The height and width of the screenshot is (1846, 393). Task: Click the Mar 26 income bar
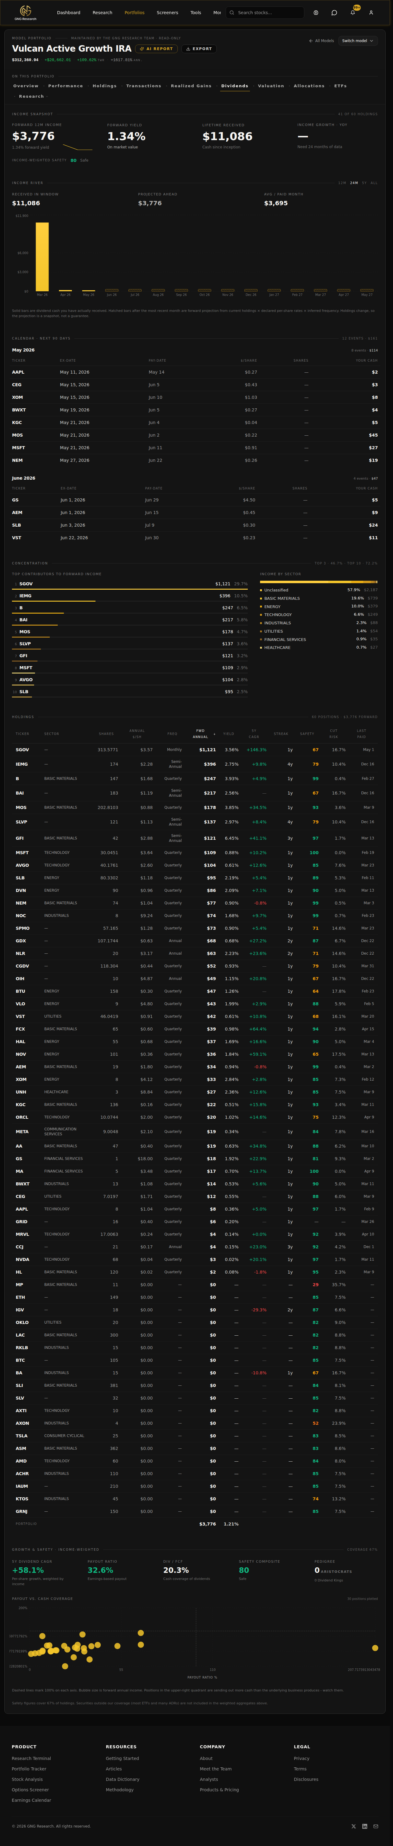[x=42, y=257]
